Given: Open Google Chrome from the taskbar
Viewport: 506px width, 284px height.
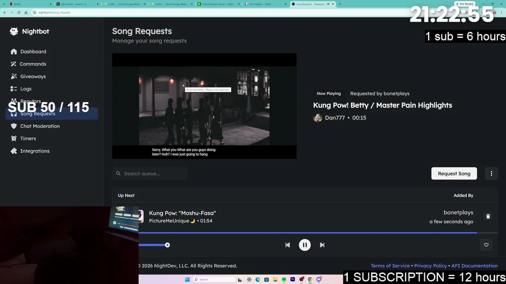Looking at the screenshot, I should [310, 280].
